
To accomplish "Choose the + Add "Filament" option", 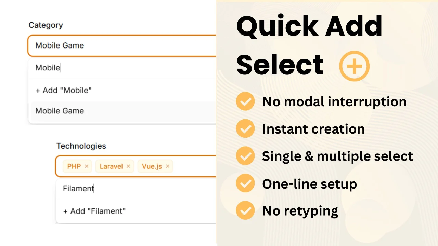I will coord(94,211).
